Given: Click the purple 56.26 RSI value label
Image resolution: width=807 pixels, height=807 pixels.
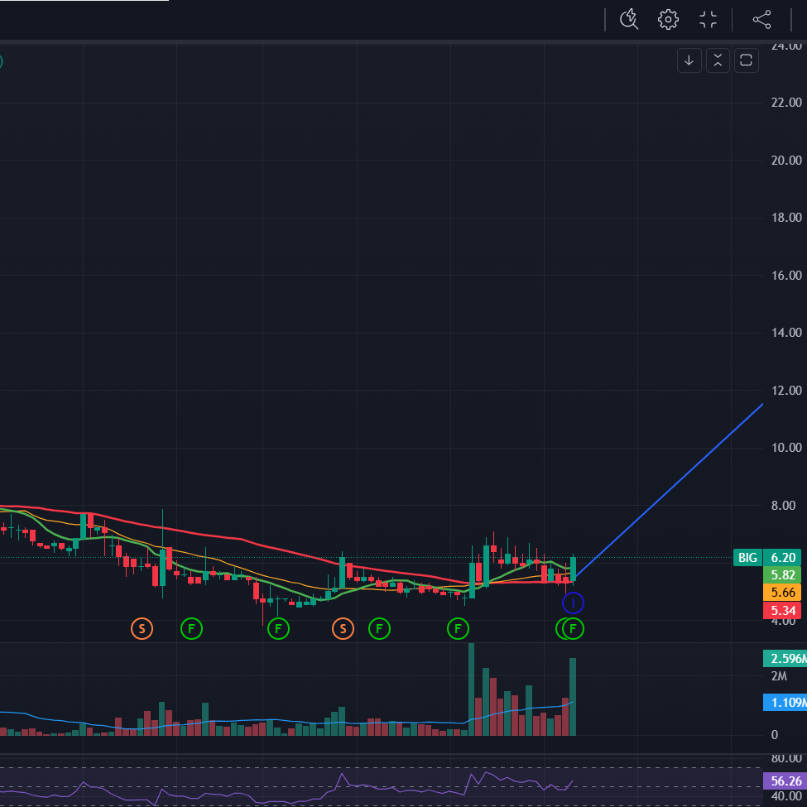Looking at the screenshot, I should (x=785, y=781).
